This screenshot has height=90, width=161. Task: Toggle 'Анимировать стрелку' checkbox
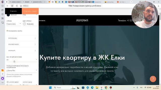click(7, 31)
